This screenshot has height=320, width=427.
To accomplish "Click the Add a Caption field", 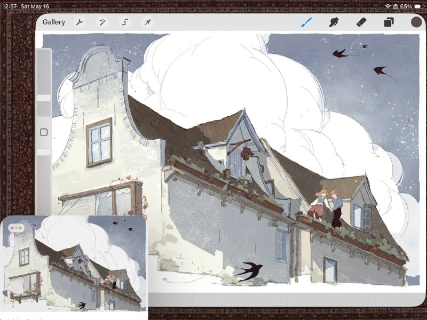I will pyautogui.click(x=23, y=318).
